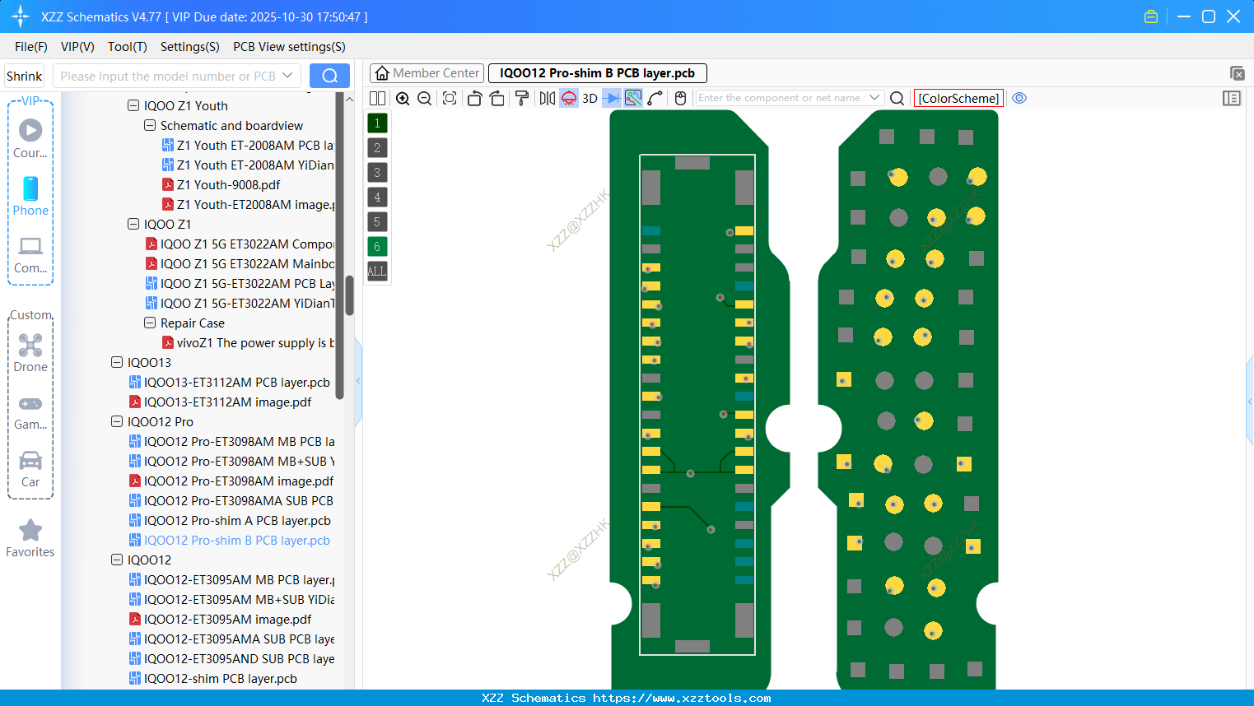Viewport: 1254px width, 706px height.
Task: Activate the mirror flip view tool
Action: pos(546,98)
